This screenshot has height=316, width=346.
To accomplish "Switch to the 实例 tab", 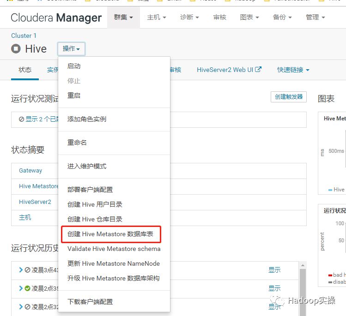I will 53,70.
